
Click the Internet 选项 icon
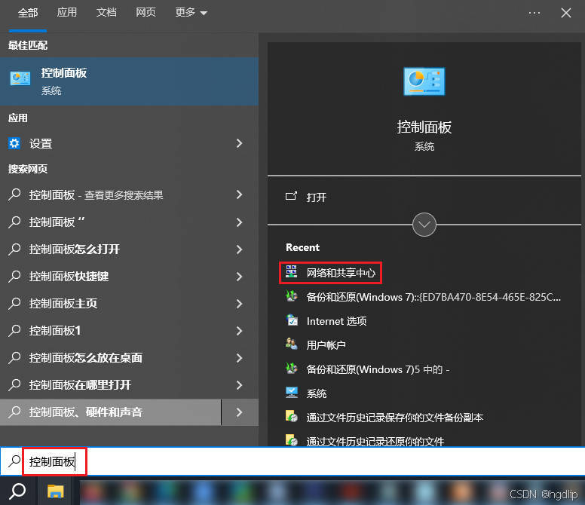pos(292,320)
